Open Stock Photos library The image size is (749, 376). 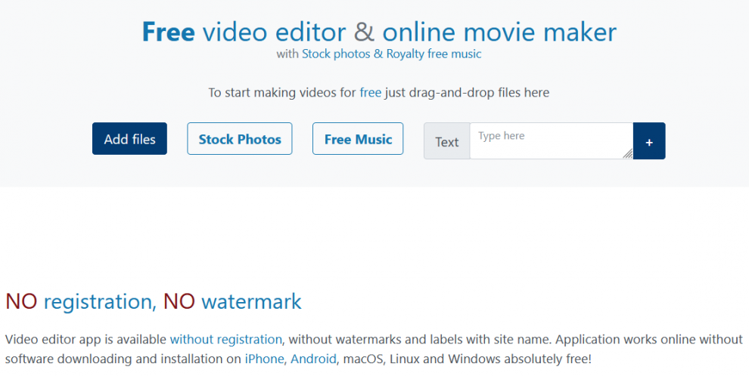point(239,139)
